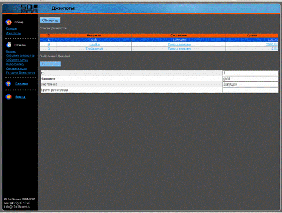Click the Сумма column header
Image resolution: width=282 pixels, height=213 pixels.
pyautogui.click(x=252, y=35)
